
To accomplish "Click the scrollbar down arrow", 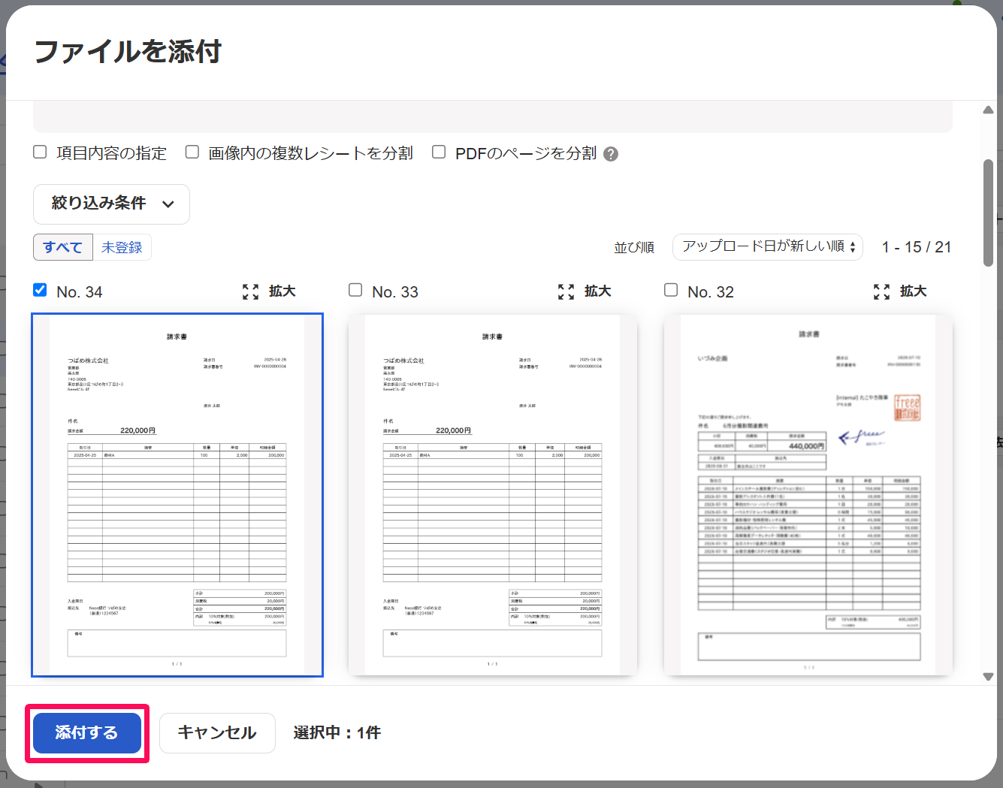I will tap(989, 677).
